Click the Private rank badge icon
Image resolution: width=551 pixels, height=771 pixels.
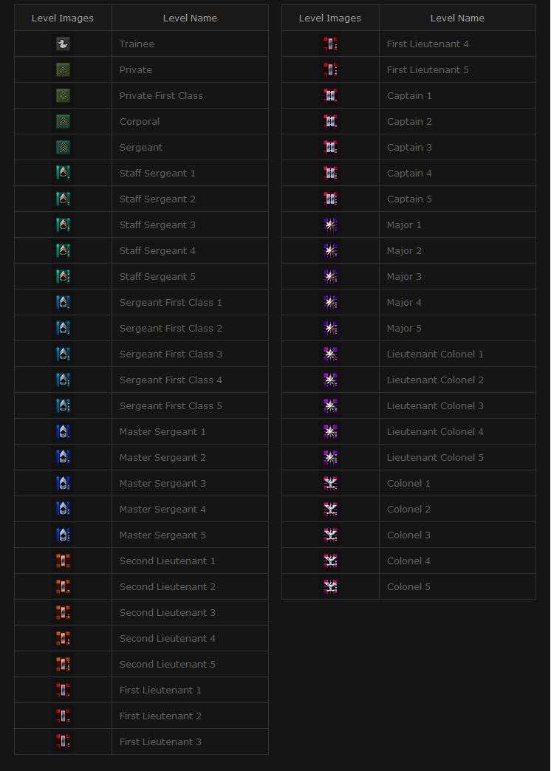pos(63,70)
